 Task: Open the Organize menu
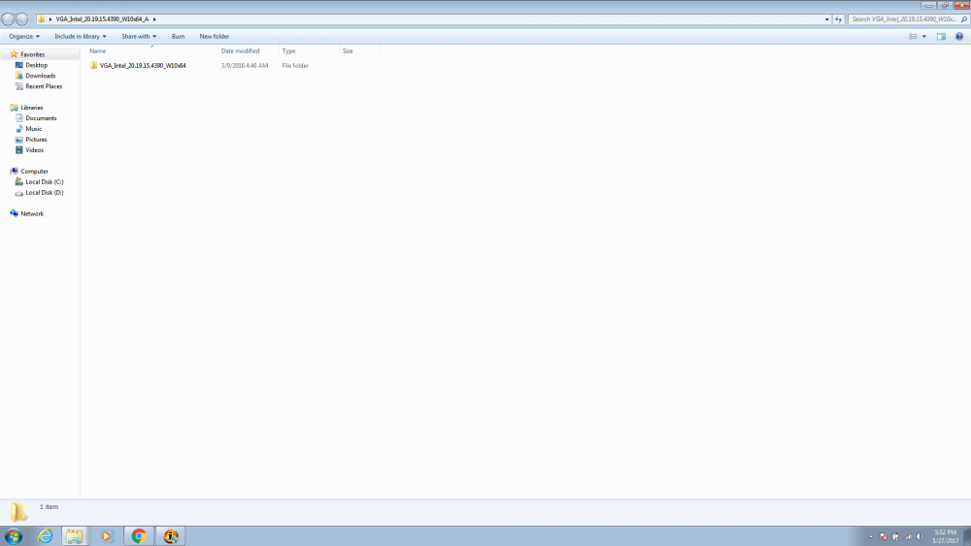tap(24, 37)
